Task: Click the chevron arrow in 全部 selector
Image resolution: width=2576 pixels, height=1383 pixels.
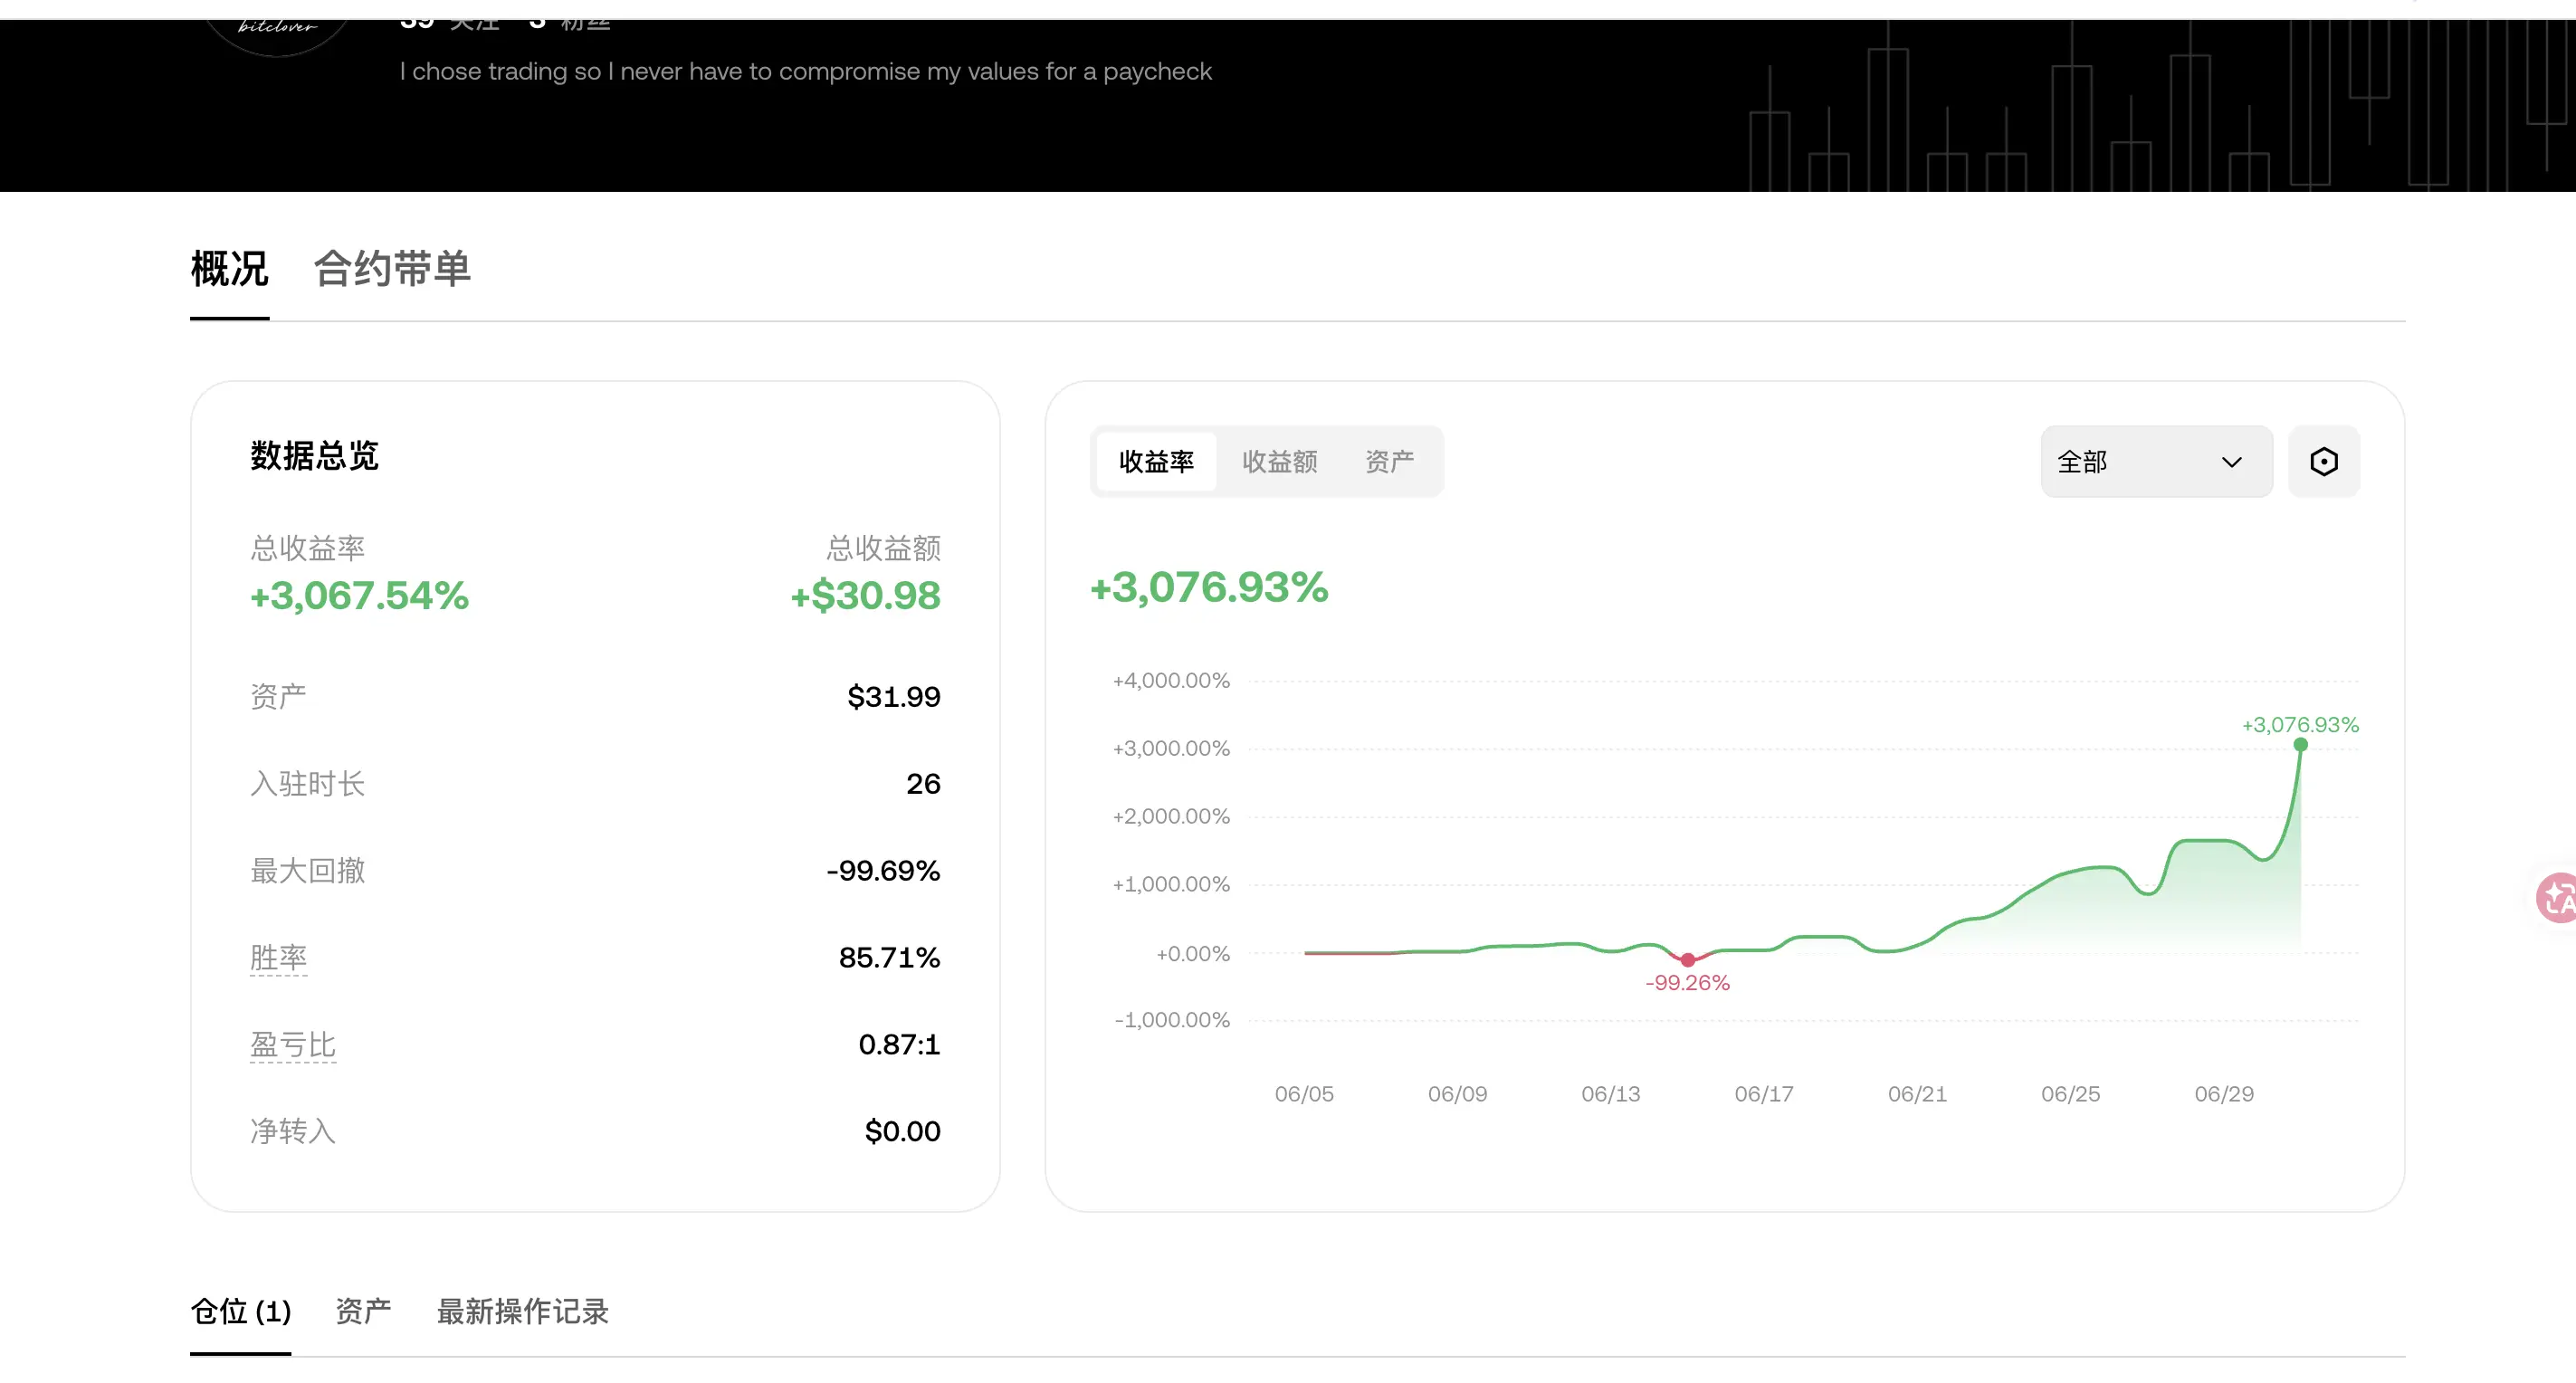Action: (x=2231, y=462)
